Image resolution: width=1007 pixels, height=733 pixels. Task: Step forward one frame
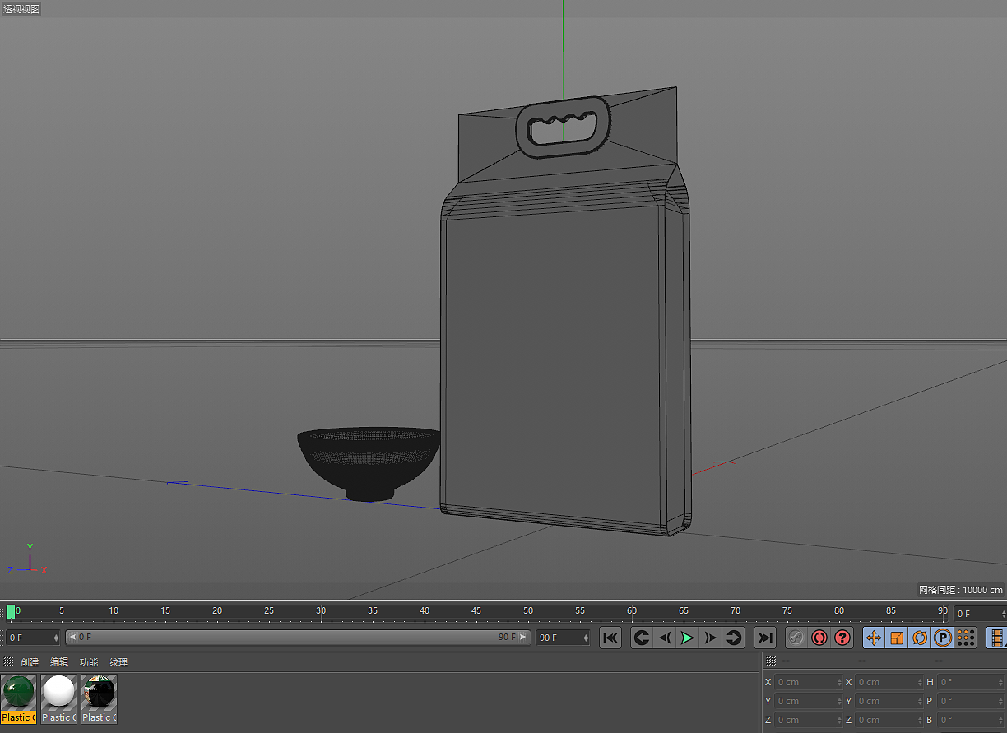[x=710, y=638]
